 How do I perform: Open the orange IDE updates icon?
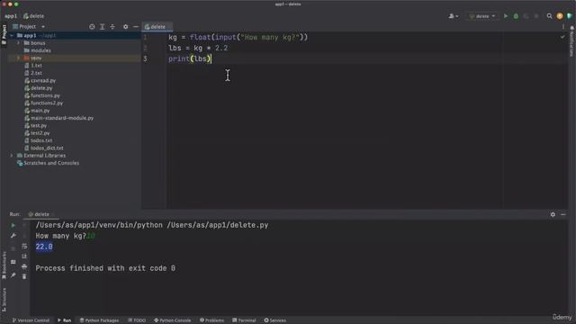(560, 16)
